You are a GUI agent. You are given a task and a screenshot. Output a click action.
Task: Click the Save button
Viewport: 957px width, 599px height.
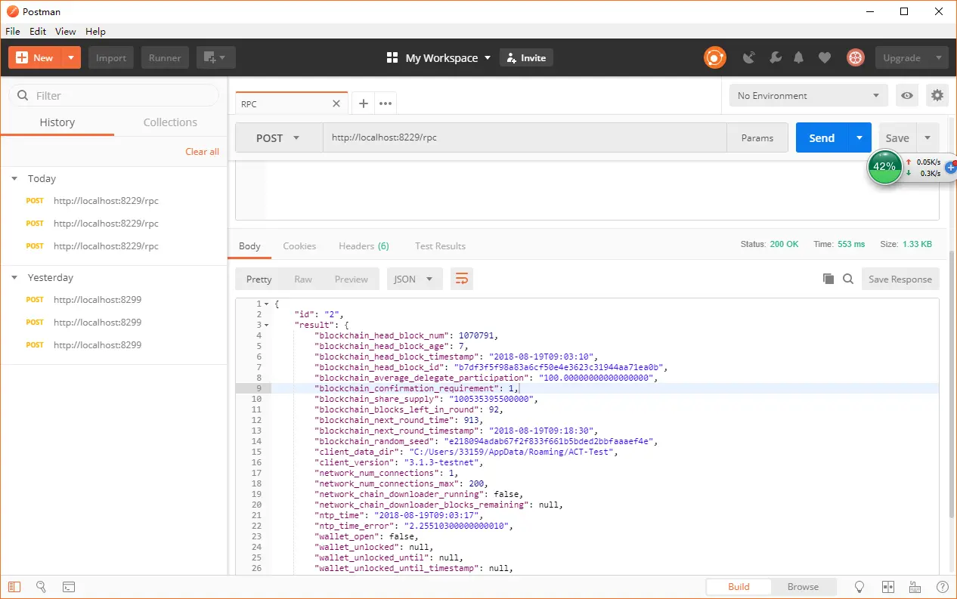897,137
